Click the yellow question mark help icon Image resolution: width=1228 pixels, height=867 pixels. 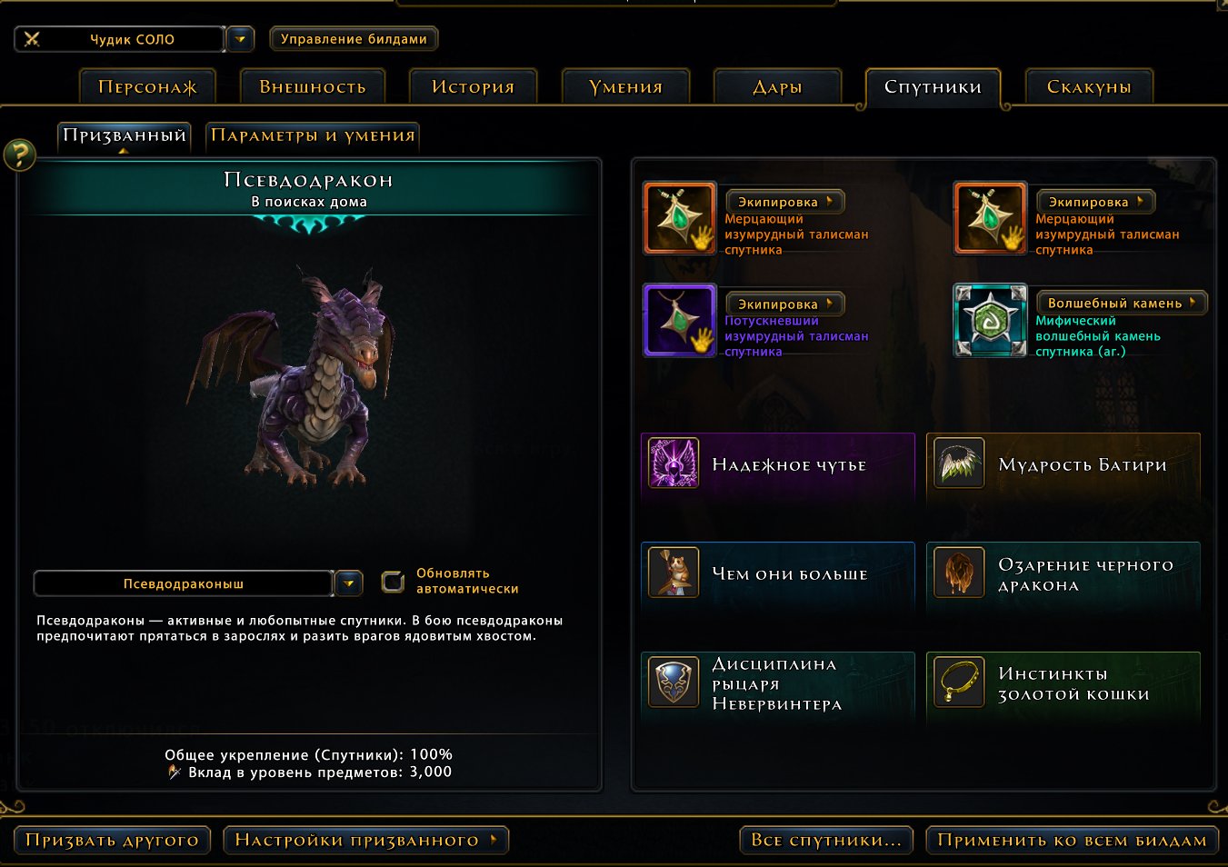pyautogui.click(x=19, y=155)
